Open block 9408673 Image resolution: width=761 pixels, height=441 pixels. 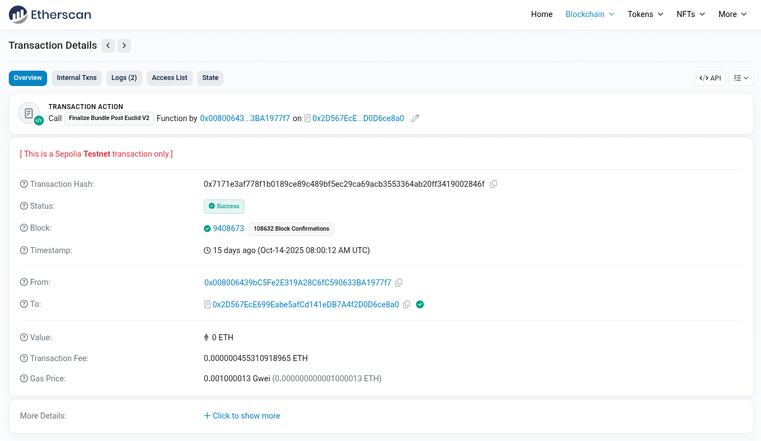coord(229,228)
